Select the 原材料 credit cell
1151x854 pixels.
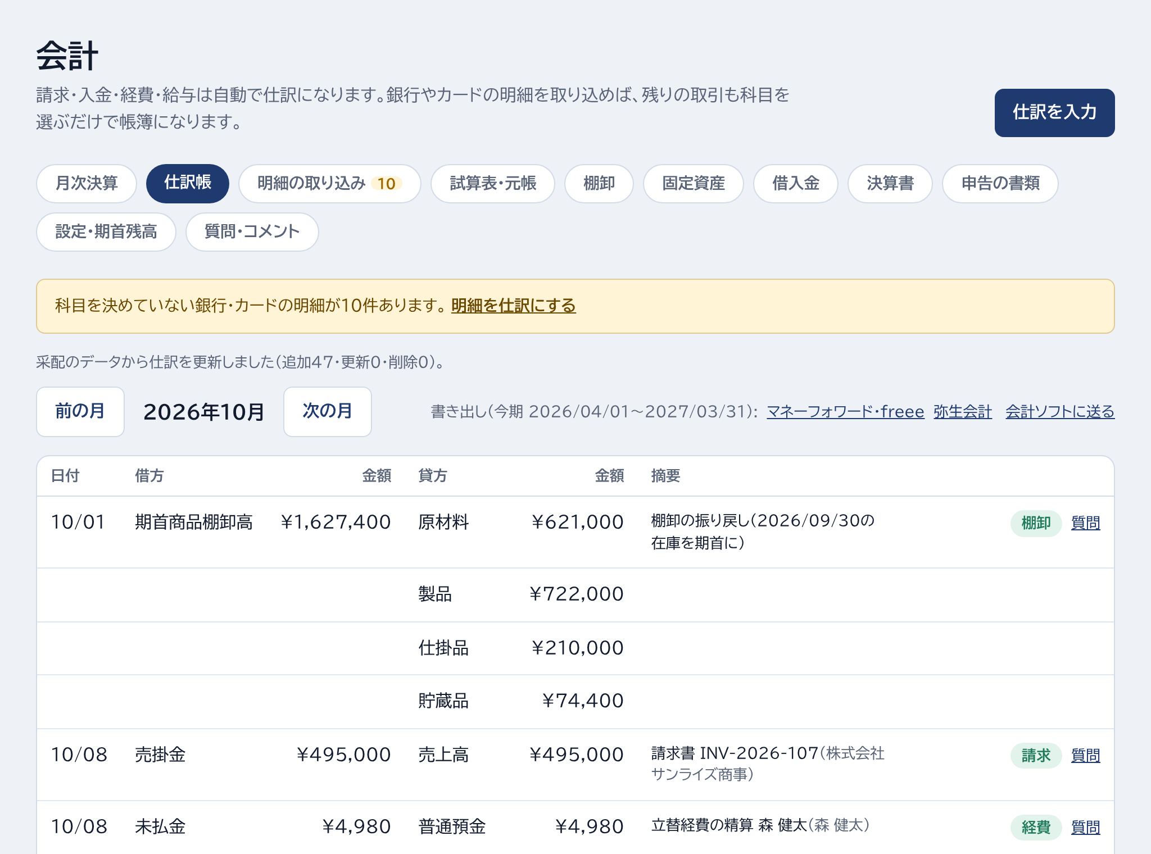coord(443,523)
